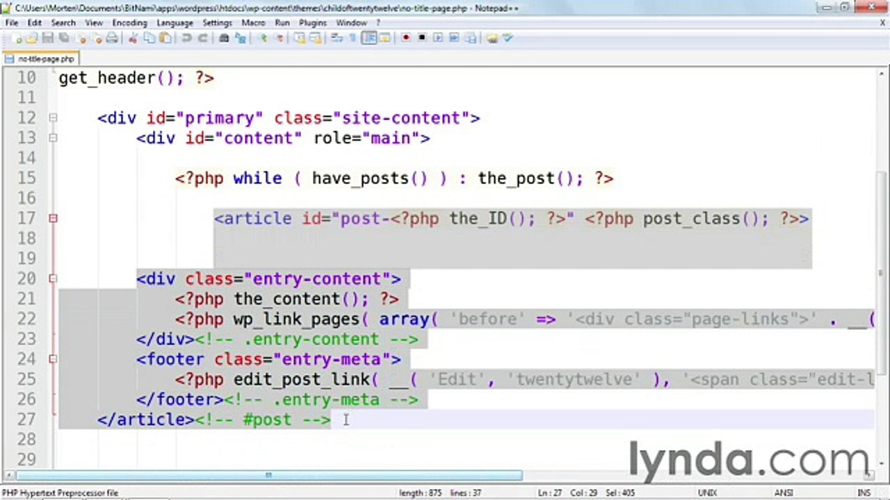Viewport: 890px width, 500px height.
Task: Cut the selection with the scissors icon
Action: [x=133, y=38]
